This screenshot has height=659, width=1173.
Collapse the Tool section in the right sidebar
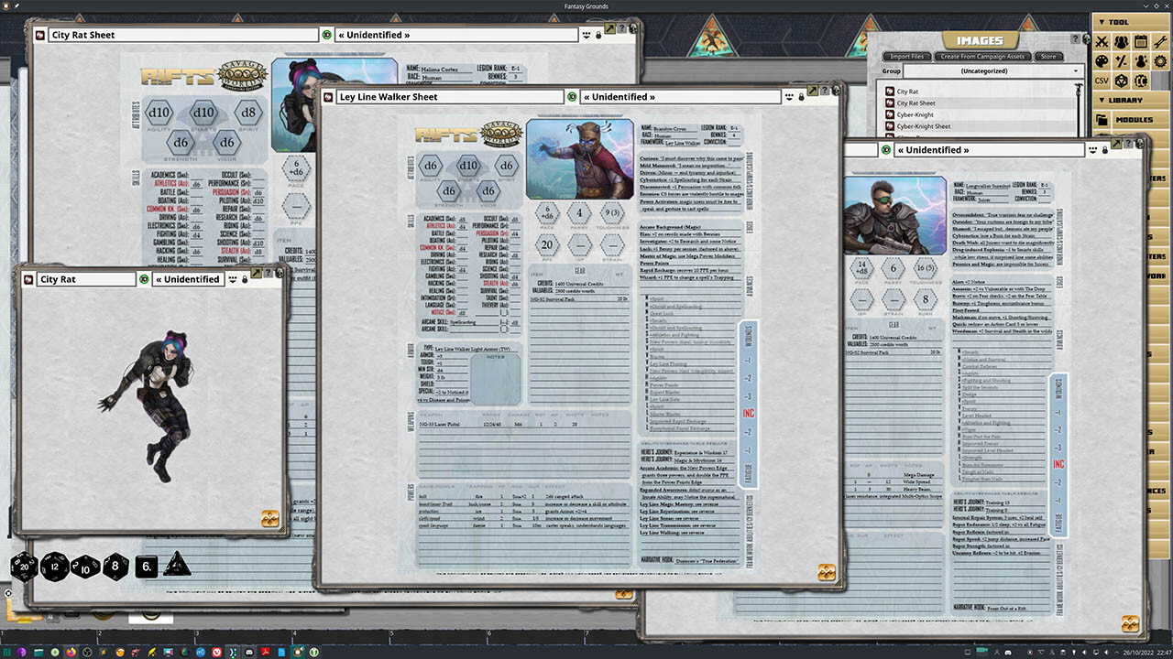pyautogui.click(x=1102, y=22)
